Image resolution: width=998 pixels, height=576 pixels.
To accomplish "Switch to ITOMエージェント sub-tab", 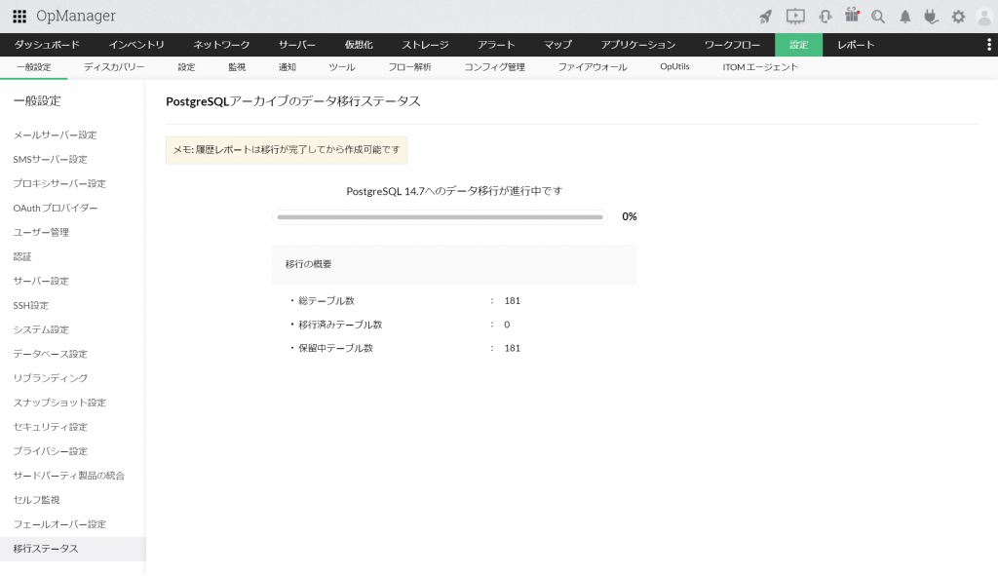I will point(760,67).
